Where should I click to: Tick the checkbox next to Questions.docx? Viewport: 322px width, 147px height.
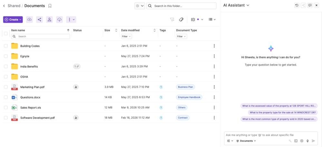6,97
